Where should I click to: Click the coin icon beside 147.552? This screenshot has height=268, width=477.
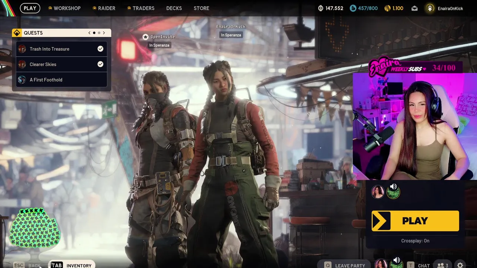click(x=320, y=8)
